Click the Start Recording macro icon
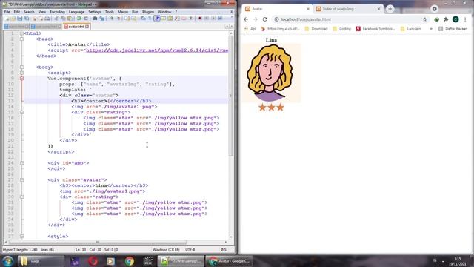474x267 pixels. [x=200, y=19]
